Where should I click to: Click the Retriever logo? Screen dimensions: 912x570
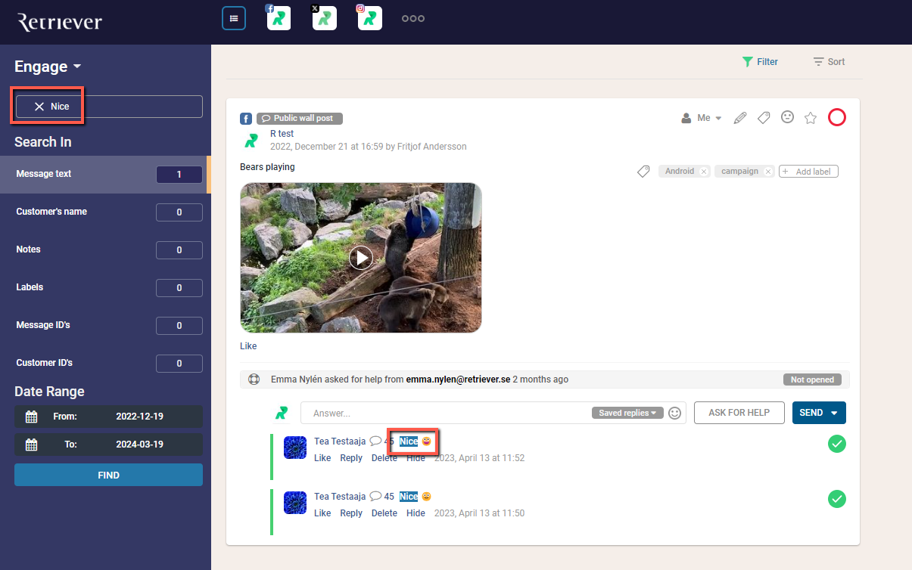coord(60,22)
